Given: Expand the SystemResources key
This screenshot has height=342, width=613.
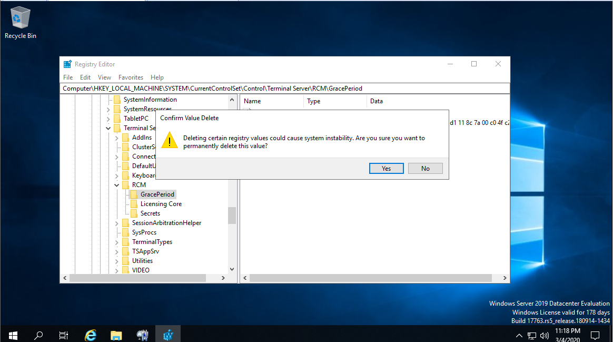Looking at the screenshot, I should 108,109.
